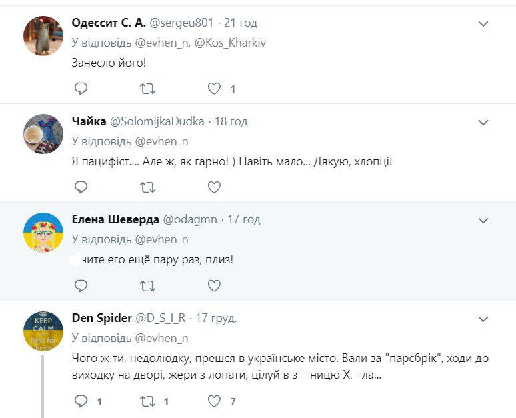Like Елена Шеверда's tweet
This screenshot has height=418, width=516.
214,286
